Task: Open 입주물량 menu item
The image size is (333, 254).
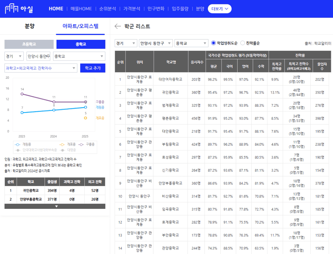Action: (x=180, y=9)
